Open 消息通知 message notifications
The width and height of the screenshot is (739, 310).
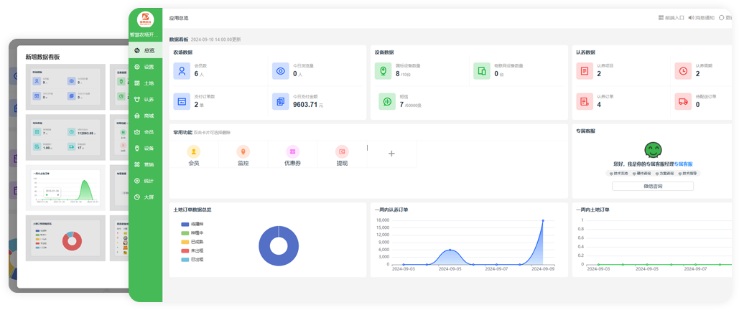click(x=701, y=17)
